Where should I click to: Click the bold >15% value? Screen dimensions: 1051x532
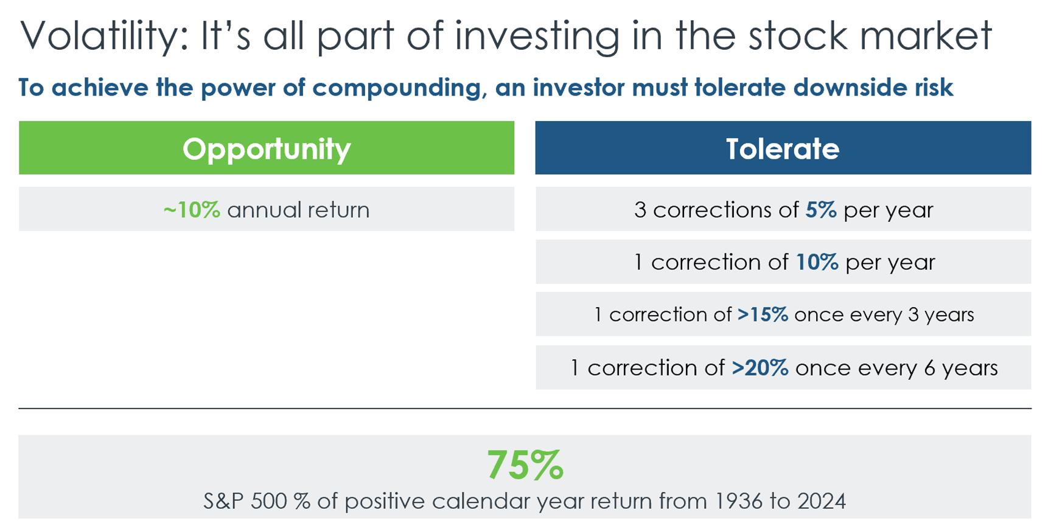click(763, 315)
